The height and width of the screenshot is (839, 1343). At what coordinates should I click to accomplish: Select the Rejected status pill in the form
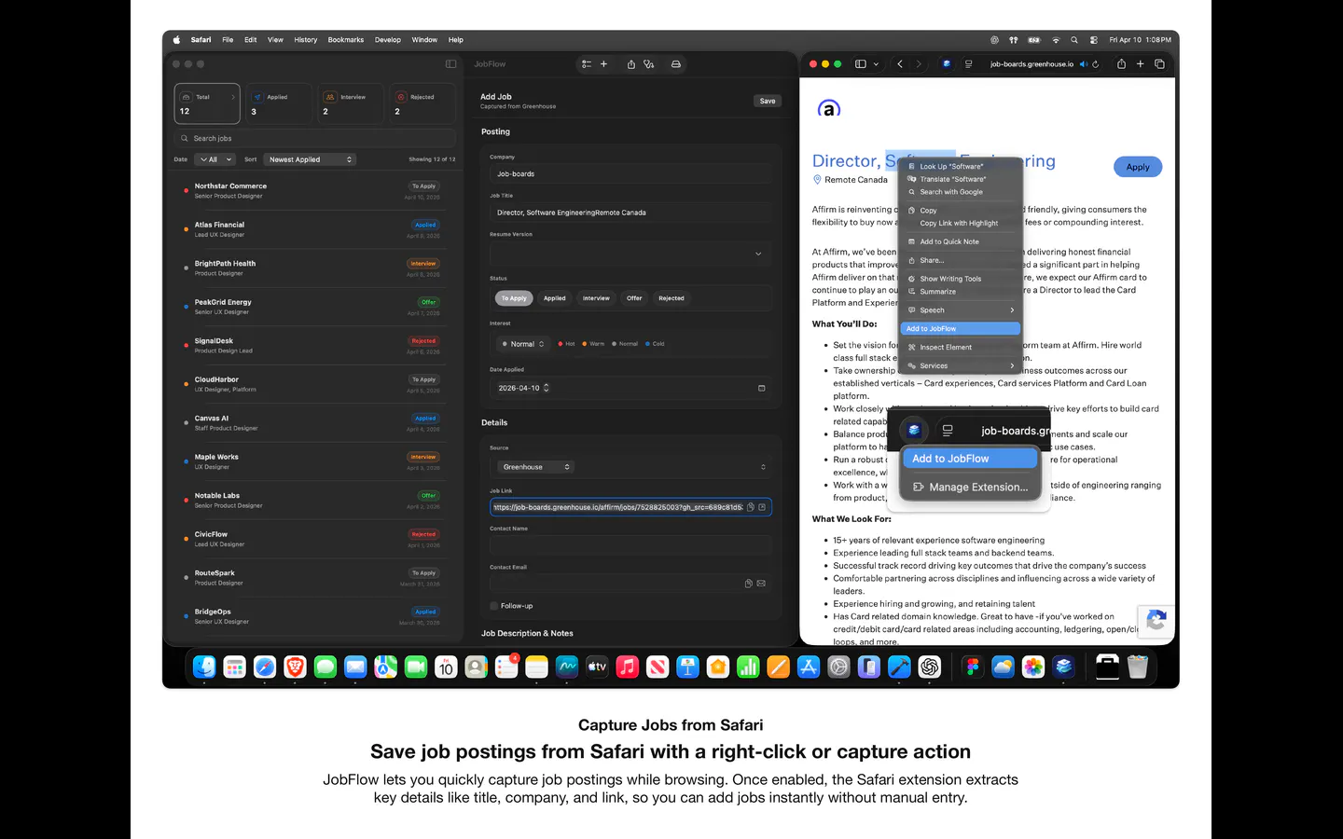pyautogui.click(x=671, y=298)
